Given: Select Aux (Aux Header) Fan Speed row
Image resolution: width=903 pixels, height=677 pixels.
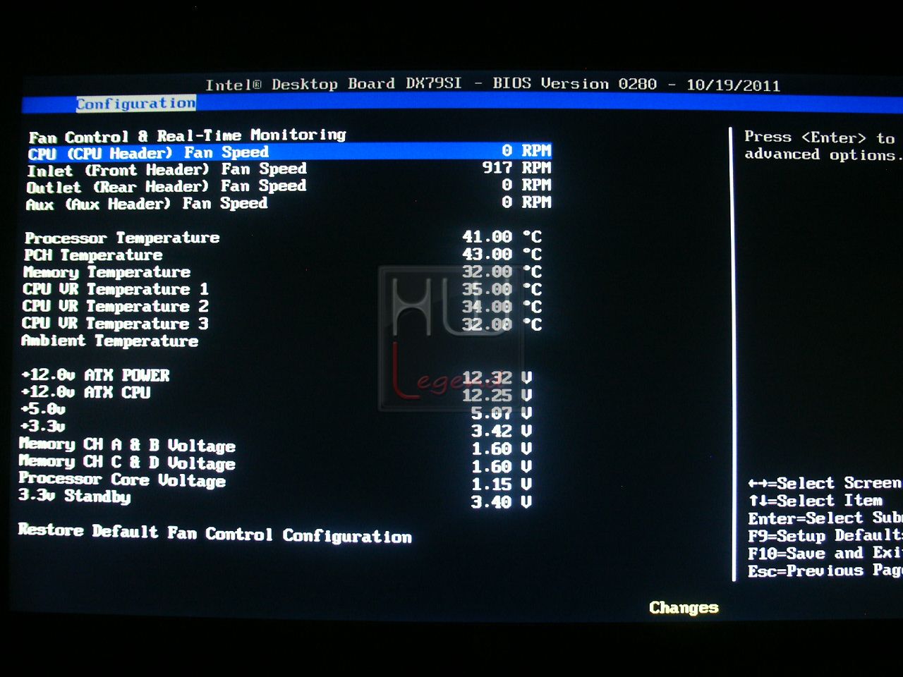Looking at the screenshot, I should pos(289,203).
